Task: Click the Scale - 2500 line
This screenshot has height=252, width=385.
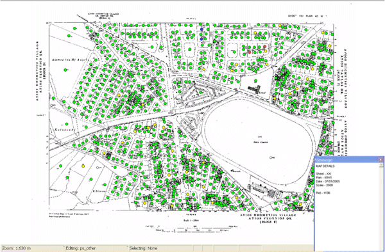Action: 324,185
